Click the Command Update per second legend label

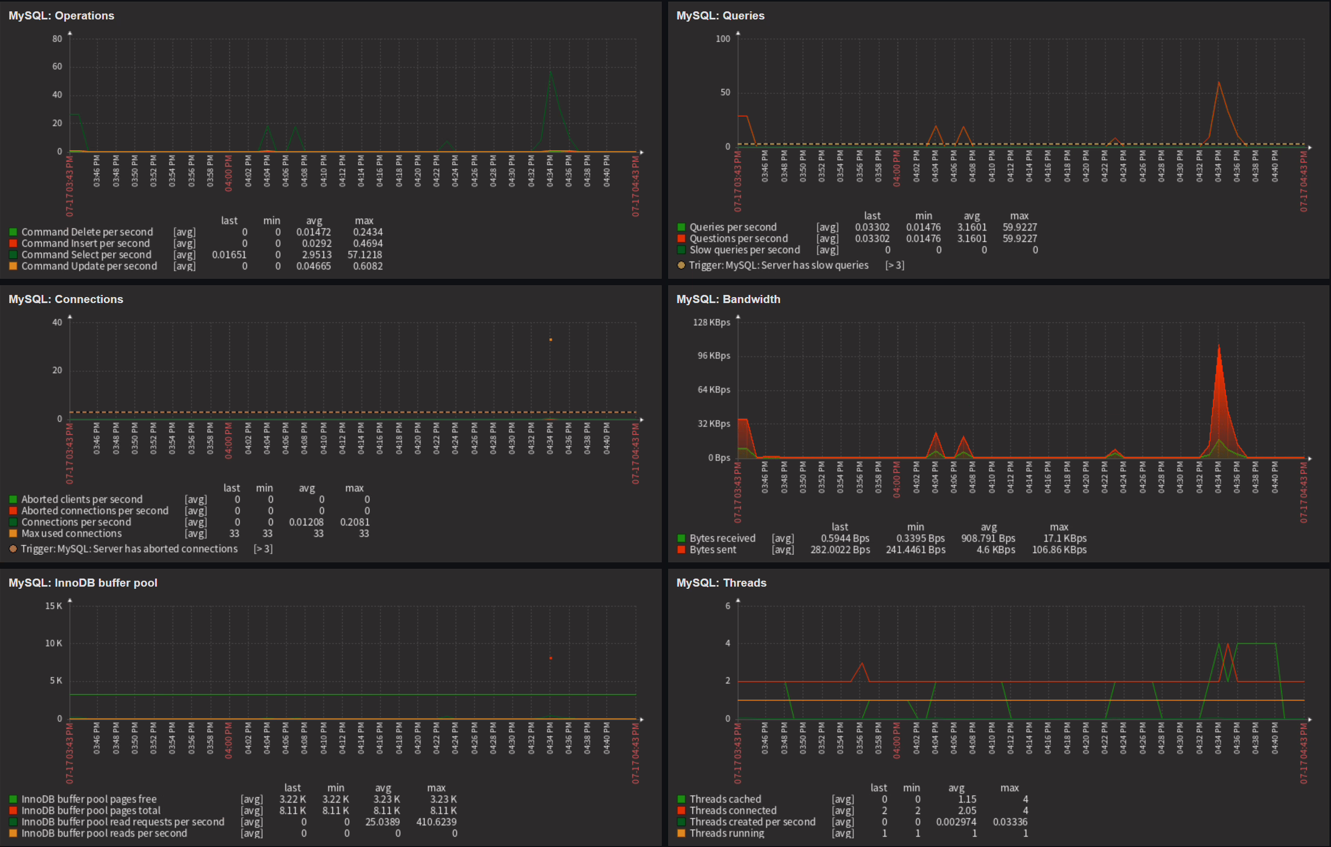[89, 266]
